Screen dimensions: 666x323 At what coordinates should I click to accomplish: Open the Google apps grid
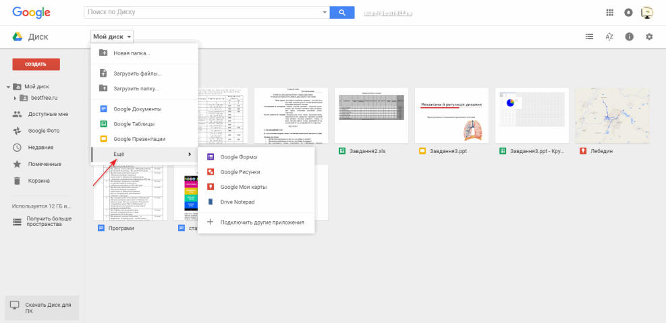click(x=610, y=12)
